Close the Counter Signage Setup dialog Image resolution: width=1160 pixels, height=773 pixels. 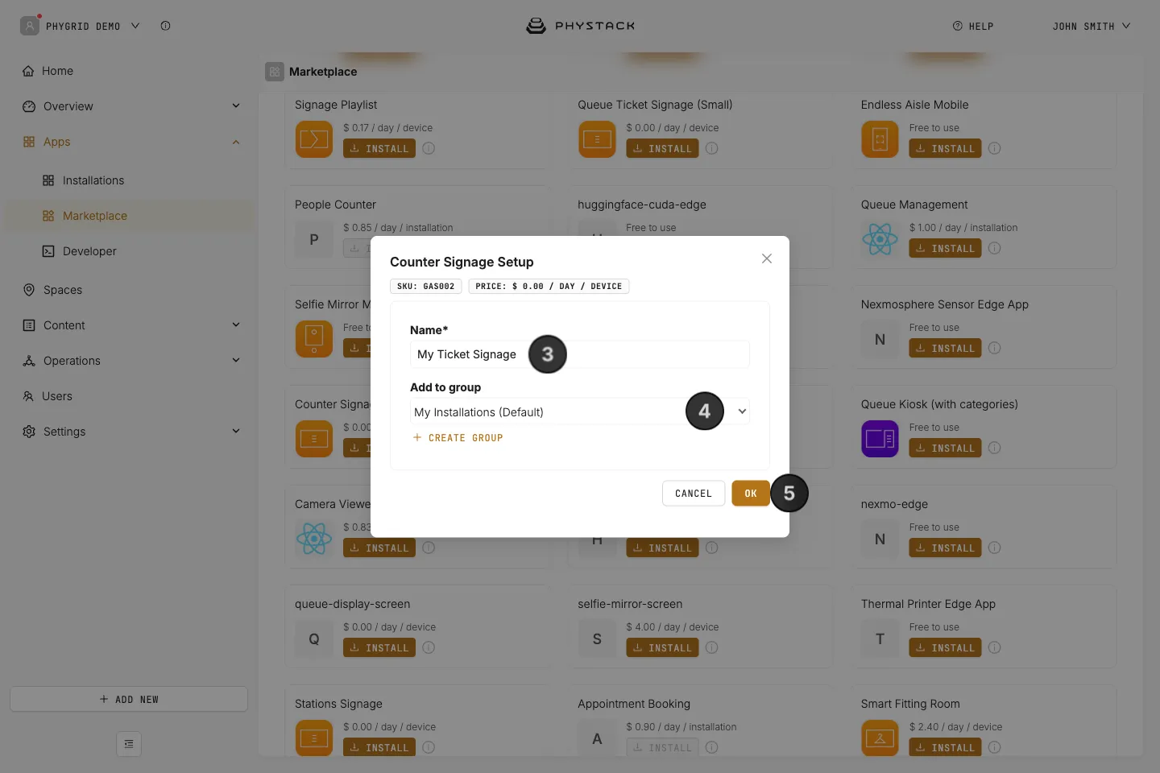tap(767, 258)
